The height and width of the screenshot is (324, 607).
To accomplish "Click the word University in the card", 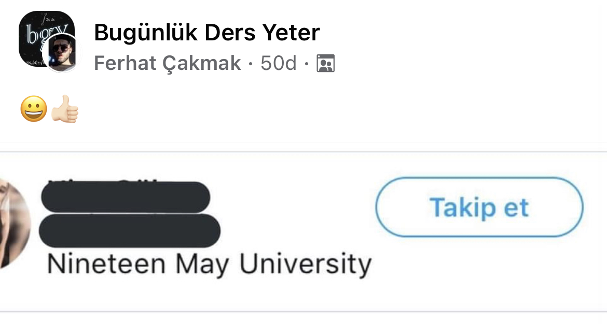I will click(305, 264).
